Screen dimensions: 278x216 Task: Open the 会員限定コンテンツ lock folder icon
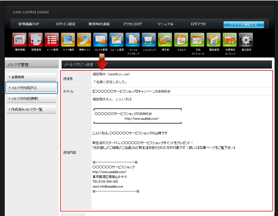(230, 40)
